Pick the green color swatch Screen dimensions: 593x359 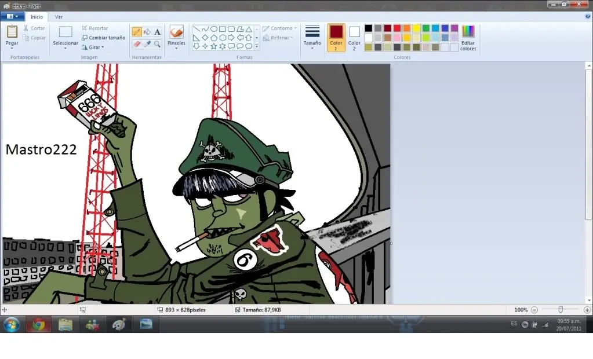426,28
